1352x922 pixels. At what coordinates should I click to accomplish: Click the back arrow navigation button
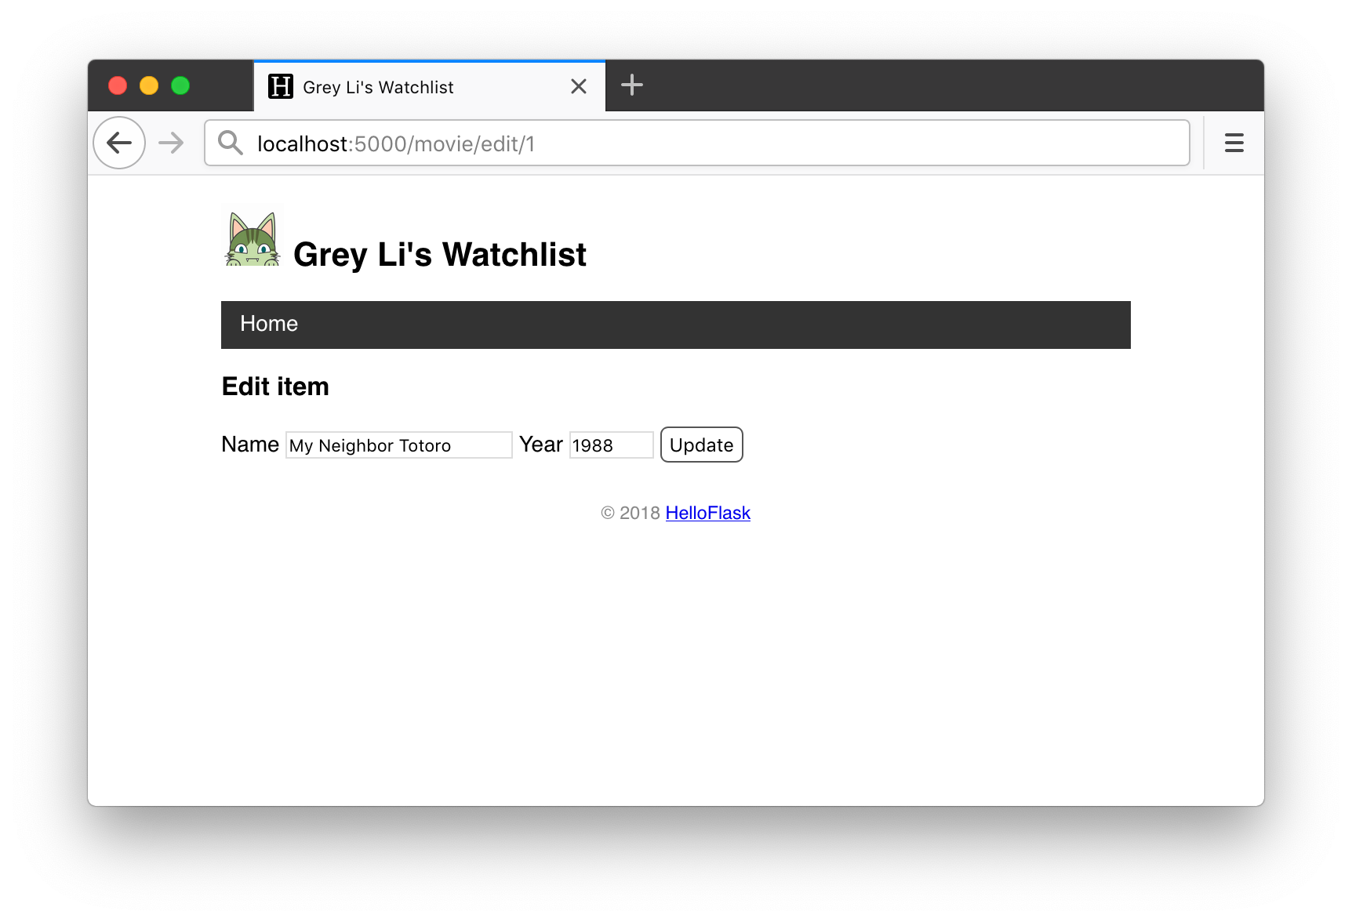click(x=119, y=143)
